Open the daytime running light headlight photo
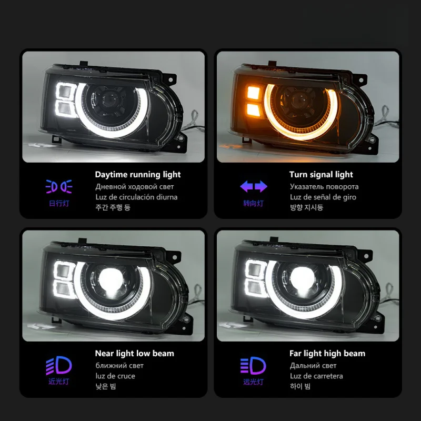 [113, 107]
